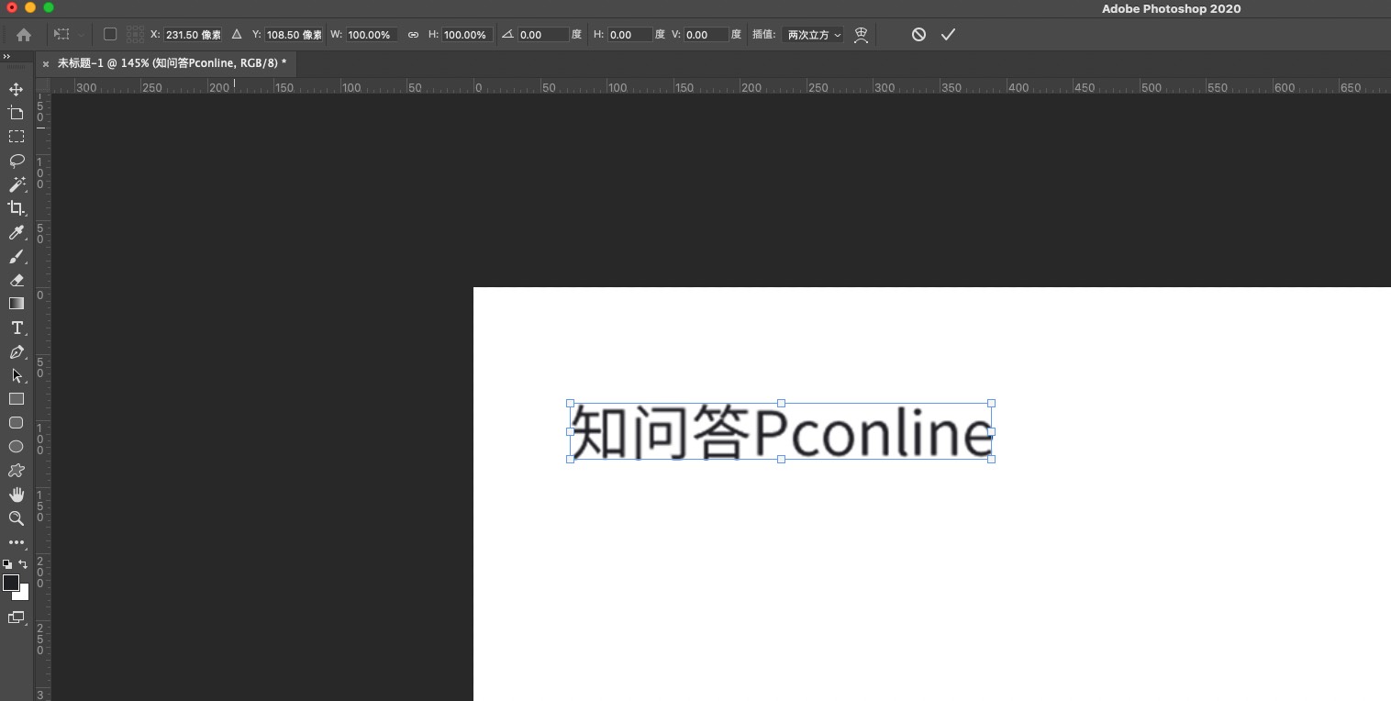1391x701 pixels.
Task: Toggle maintain aspect ratio link
Action: (413, 35)
